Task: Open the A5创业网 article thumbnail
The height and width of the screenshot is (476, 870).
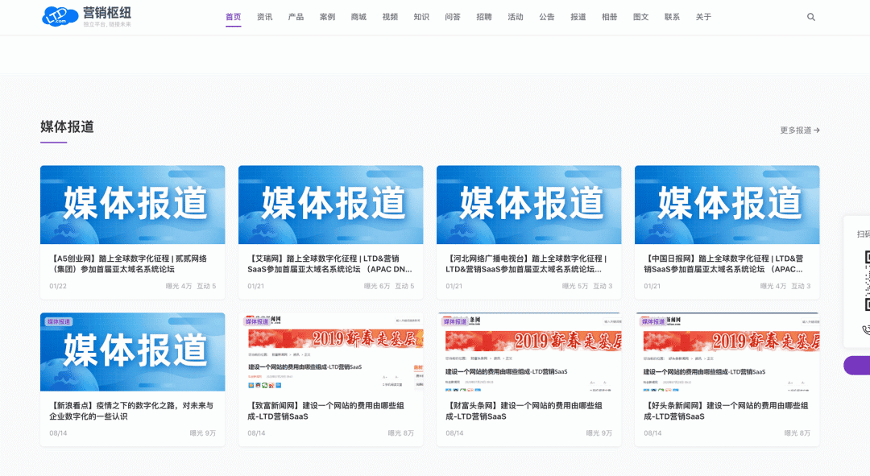Action: [133, 205]
